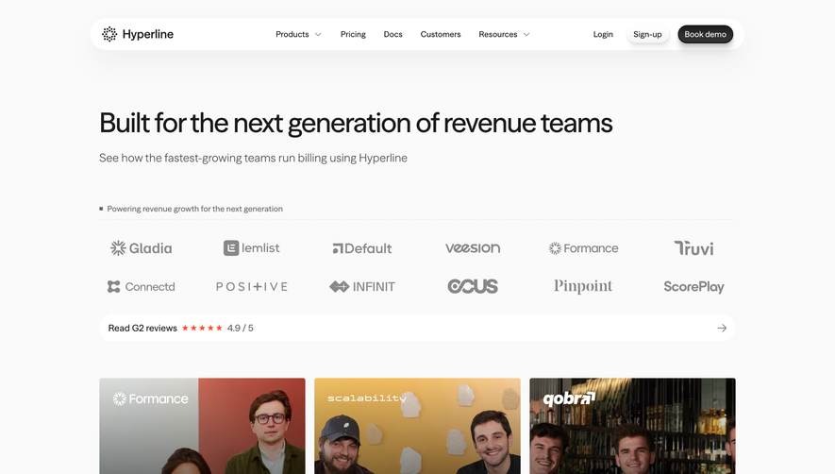The height and width of the screenshot is (474, 835).
Task: Click the Connectd logo
Action: [x=142, y=287]
